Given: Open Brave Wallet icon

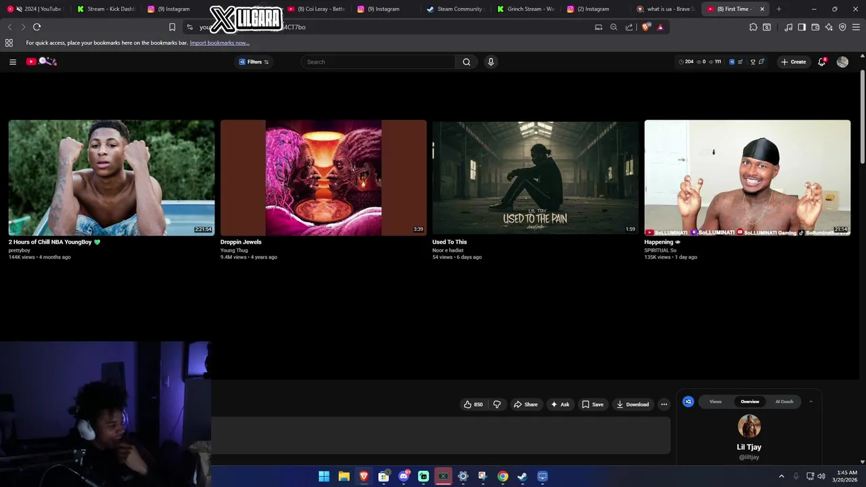Looking at the screenshot, I should coord(815,27).
